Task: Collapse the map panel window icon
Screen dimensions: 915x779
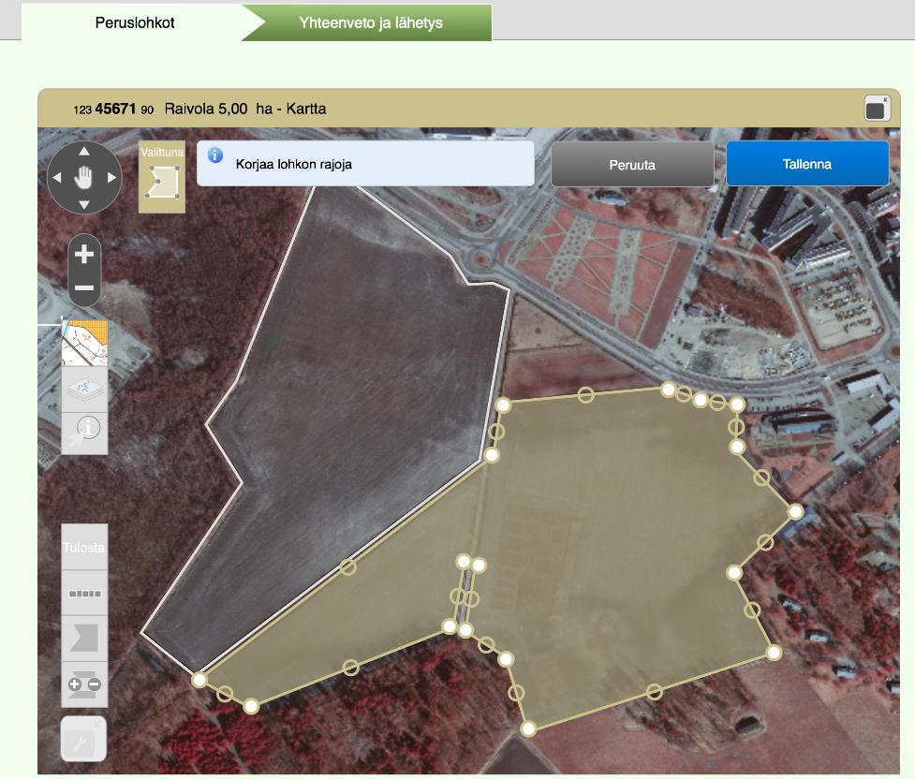Action: (877, 109)
